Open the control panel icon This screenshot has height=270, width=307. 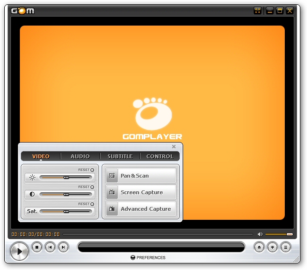point(272,247)
